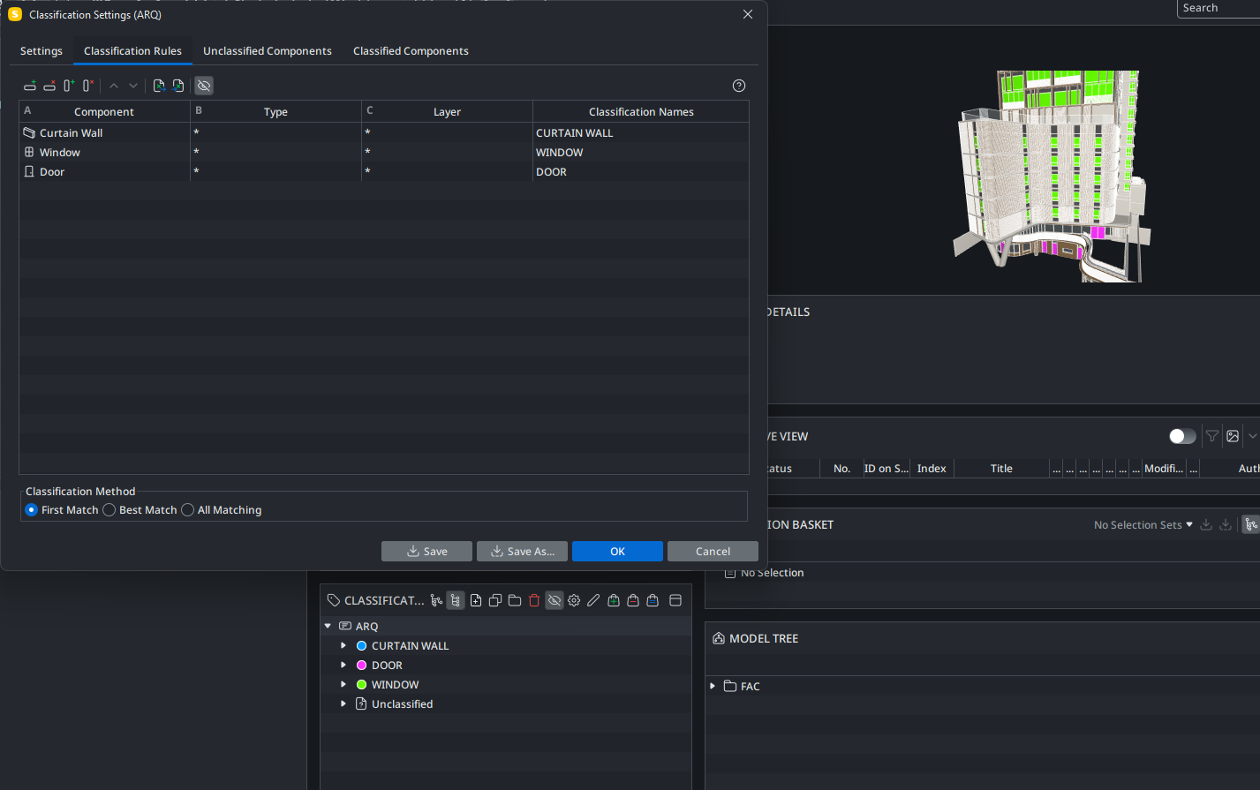Viewport: 1260px width, 790px height.
Task: Expand the DOOR tree node
Action: tap(343, 665)
